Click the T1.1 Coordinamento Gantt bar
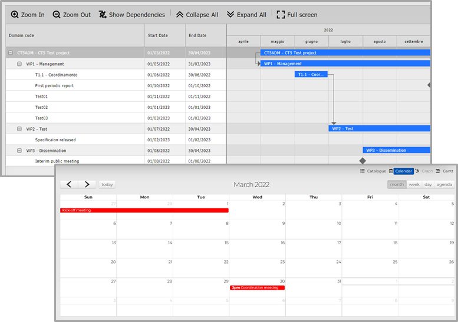458x322 pixels. [311, 75]
